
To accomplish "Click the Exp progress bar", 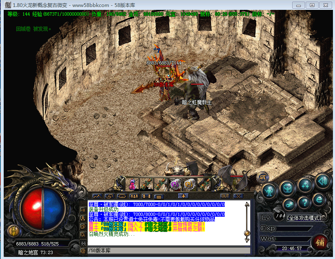I will pos(294,229).
